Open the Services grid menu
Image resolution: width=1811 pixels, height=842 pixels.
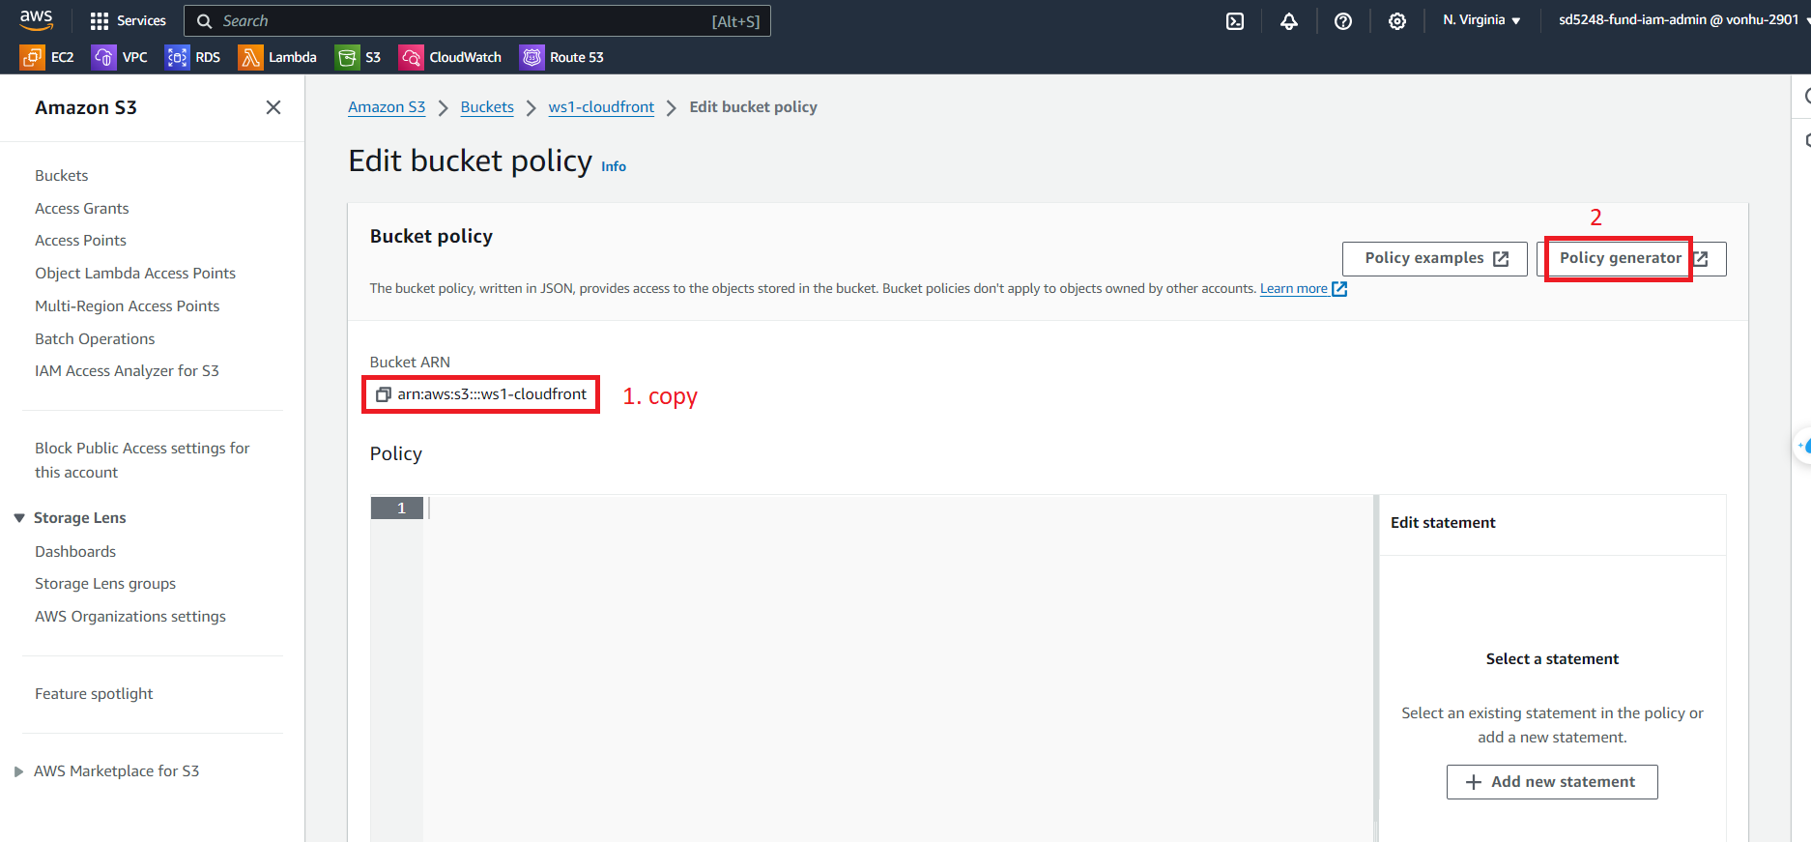pyautogui.click(x=128, y=20)
